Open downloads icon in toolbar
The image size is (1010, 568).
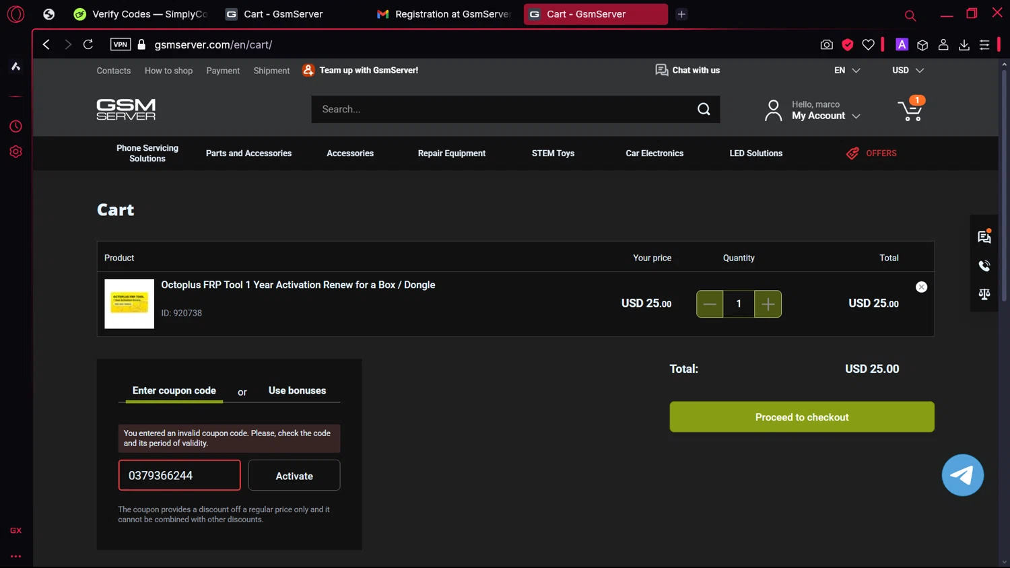tap(964, 44)
